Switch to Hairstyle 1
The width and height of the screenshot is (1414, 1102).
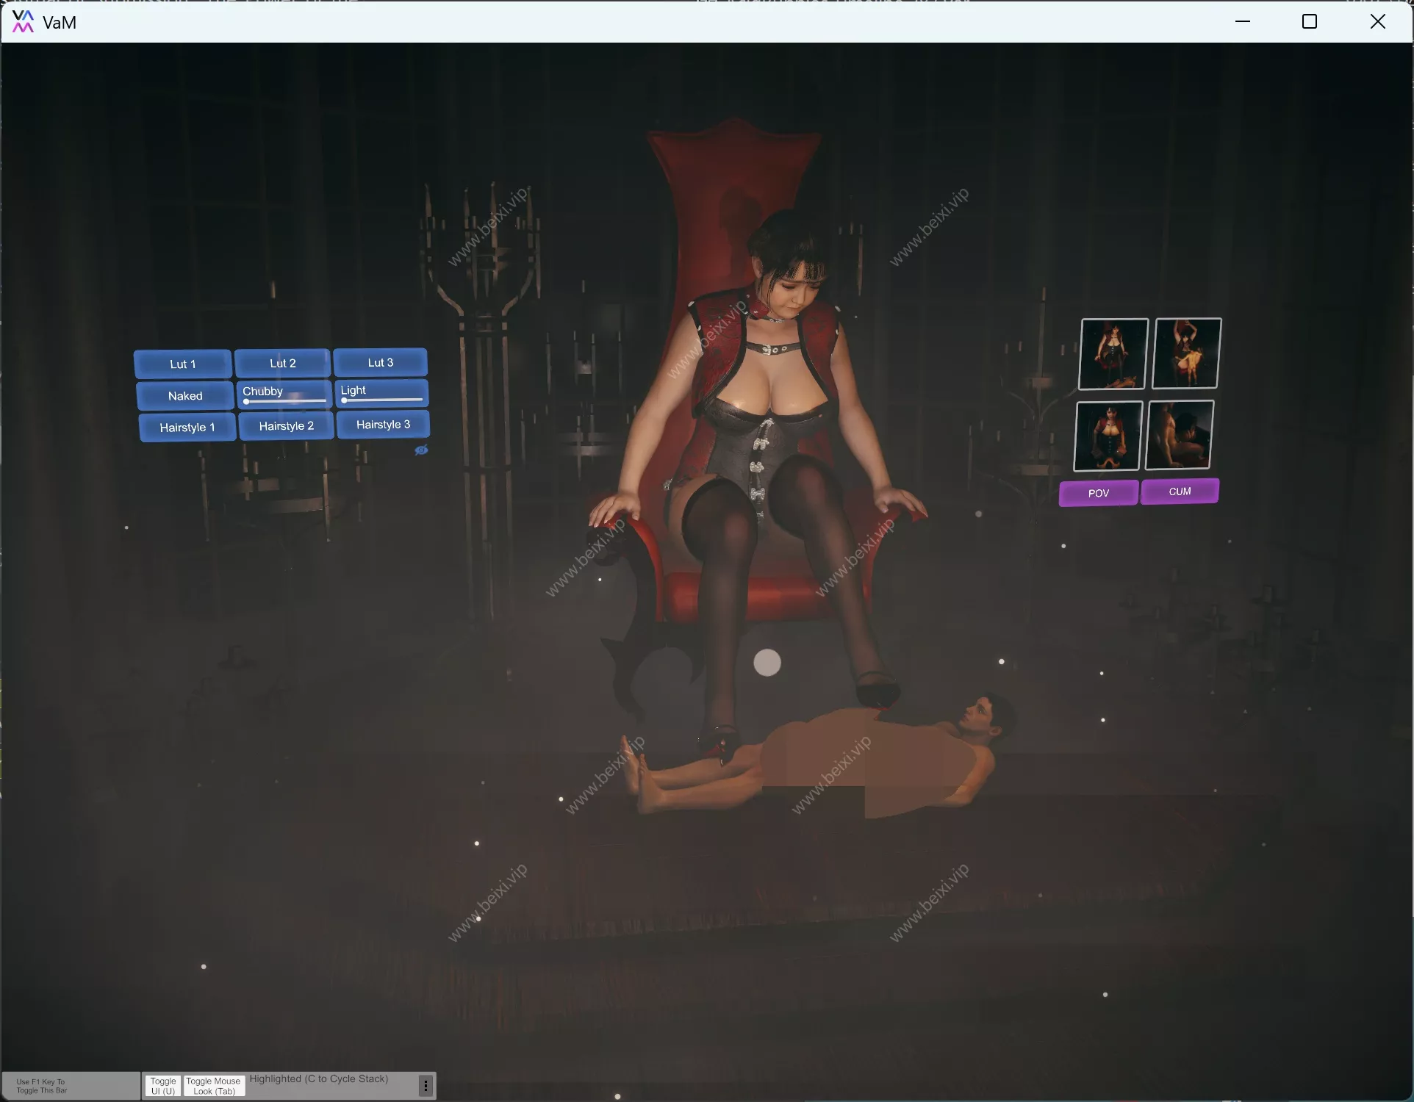187,427
